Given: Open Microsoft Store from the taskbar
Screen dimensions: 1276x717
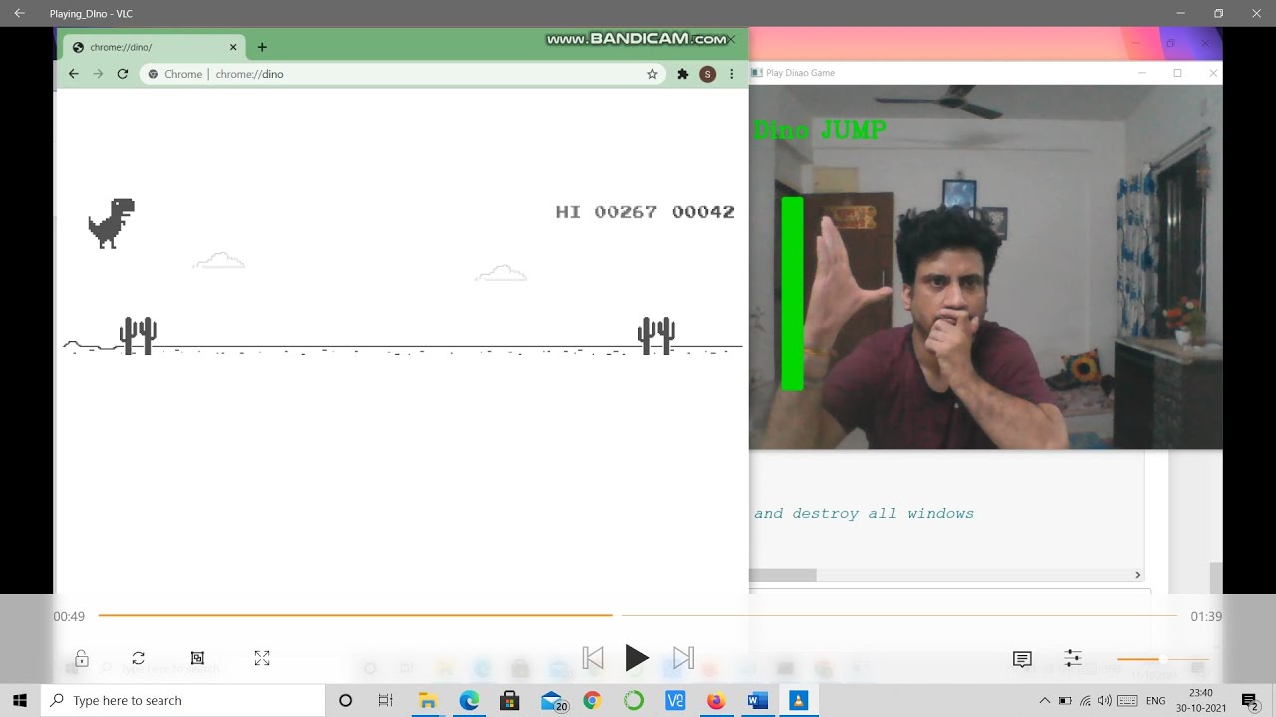Looking at the screenshot, I should point(510,700).
